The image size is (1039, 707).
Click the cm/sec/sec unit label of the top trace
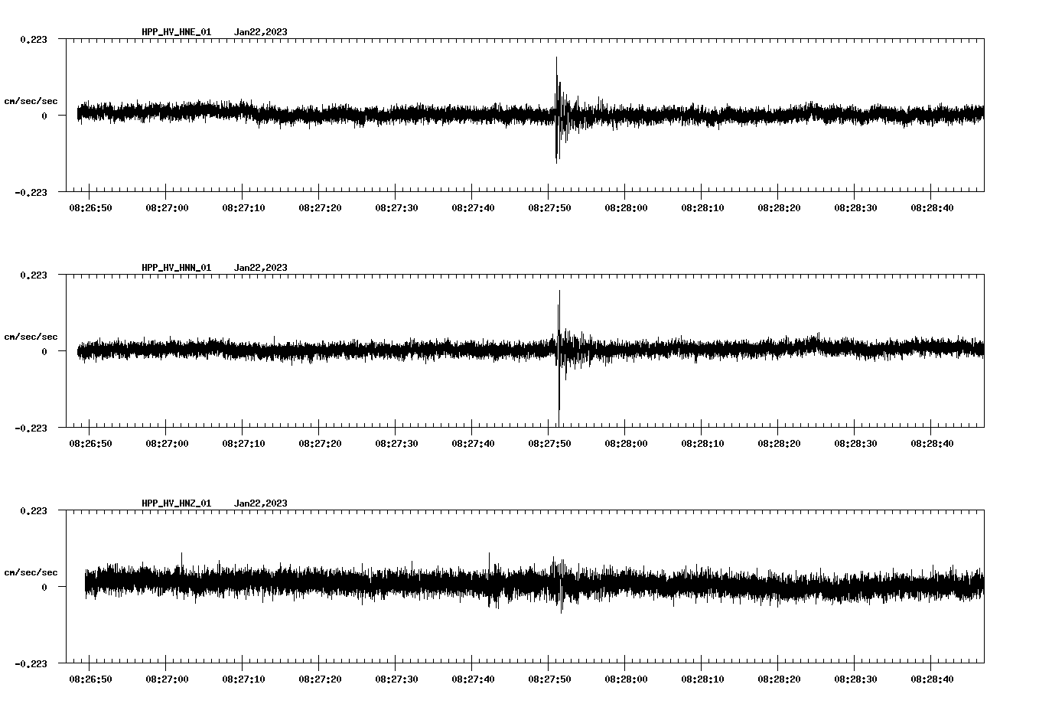31,100
